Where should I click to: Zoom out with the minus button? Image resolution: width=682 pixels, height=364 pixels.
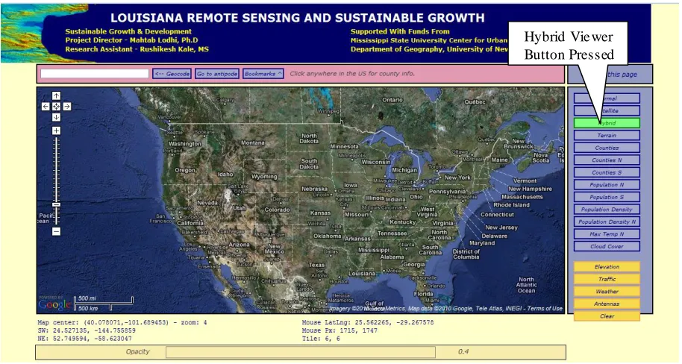click(57, 232)
